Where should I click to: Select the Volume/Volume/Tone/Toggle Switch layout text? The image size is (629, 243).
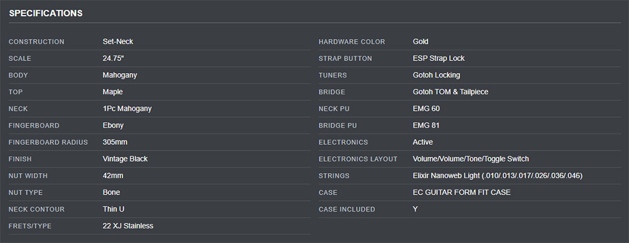point(471,159)
